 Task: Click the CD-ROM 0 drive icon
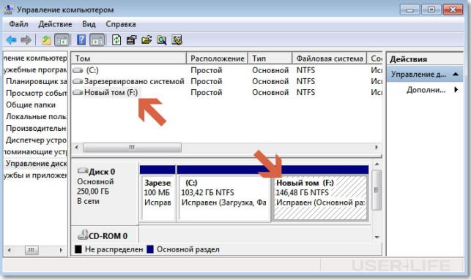(x=83, y=235)
